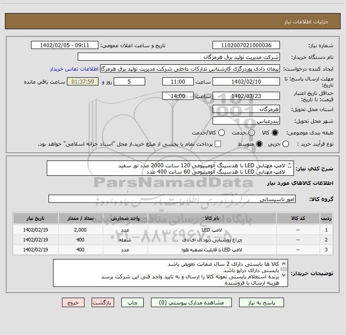Click the ردیف column header

tap(326, 218)
